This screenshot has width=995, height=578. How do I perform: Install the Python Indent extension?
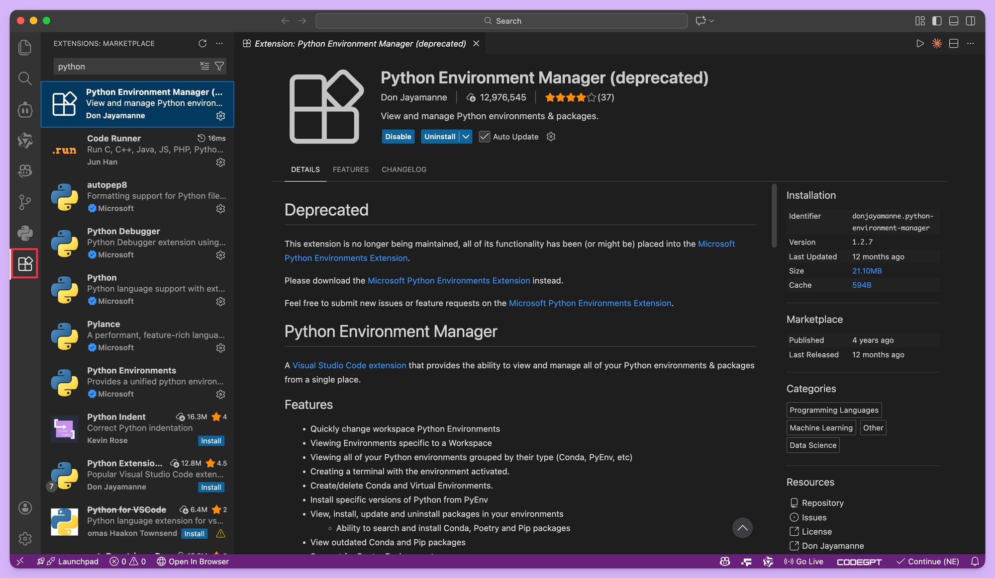211,441
